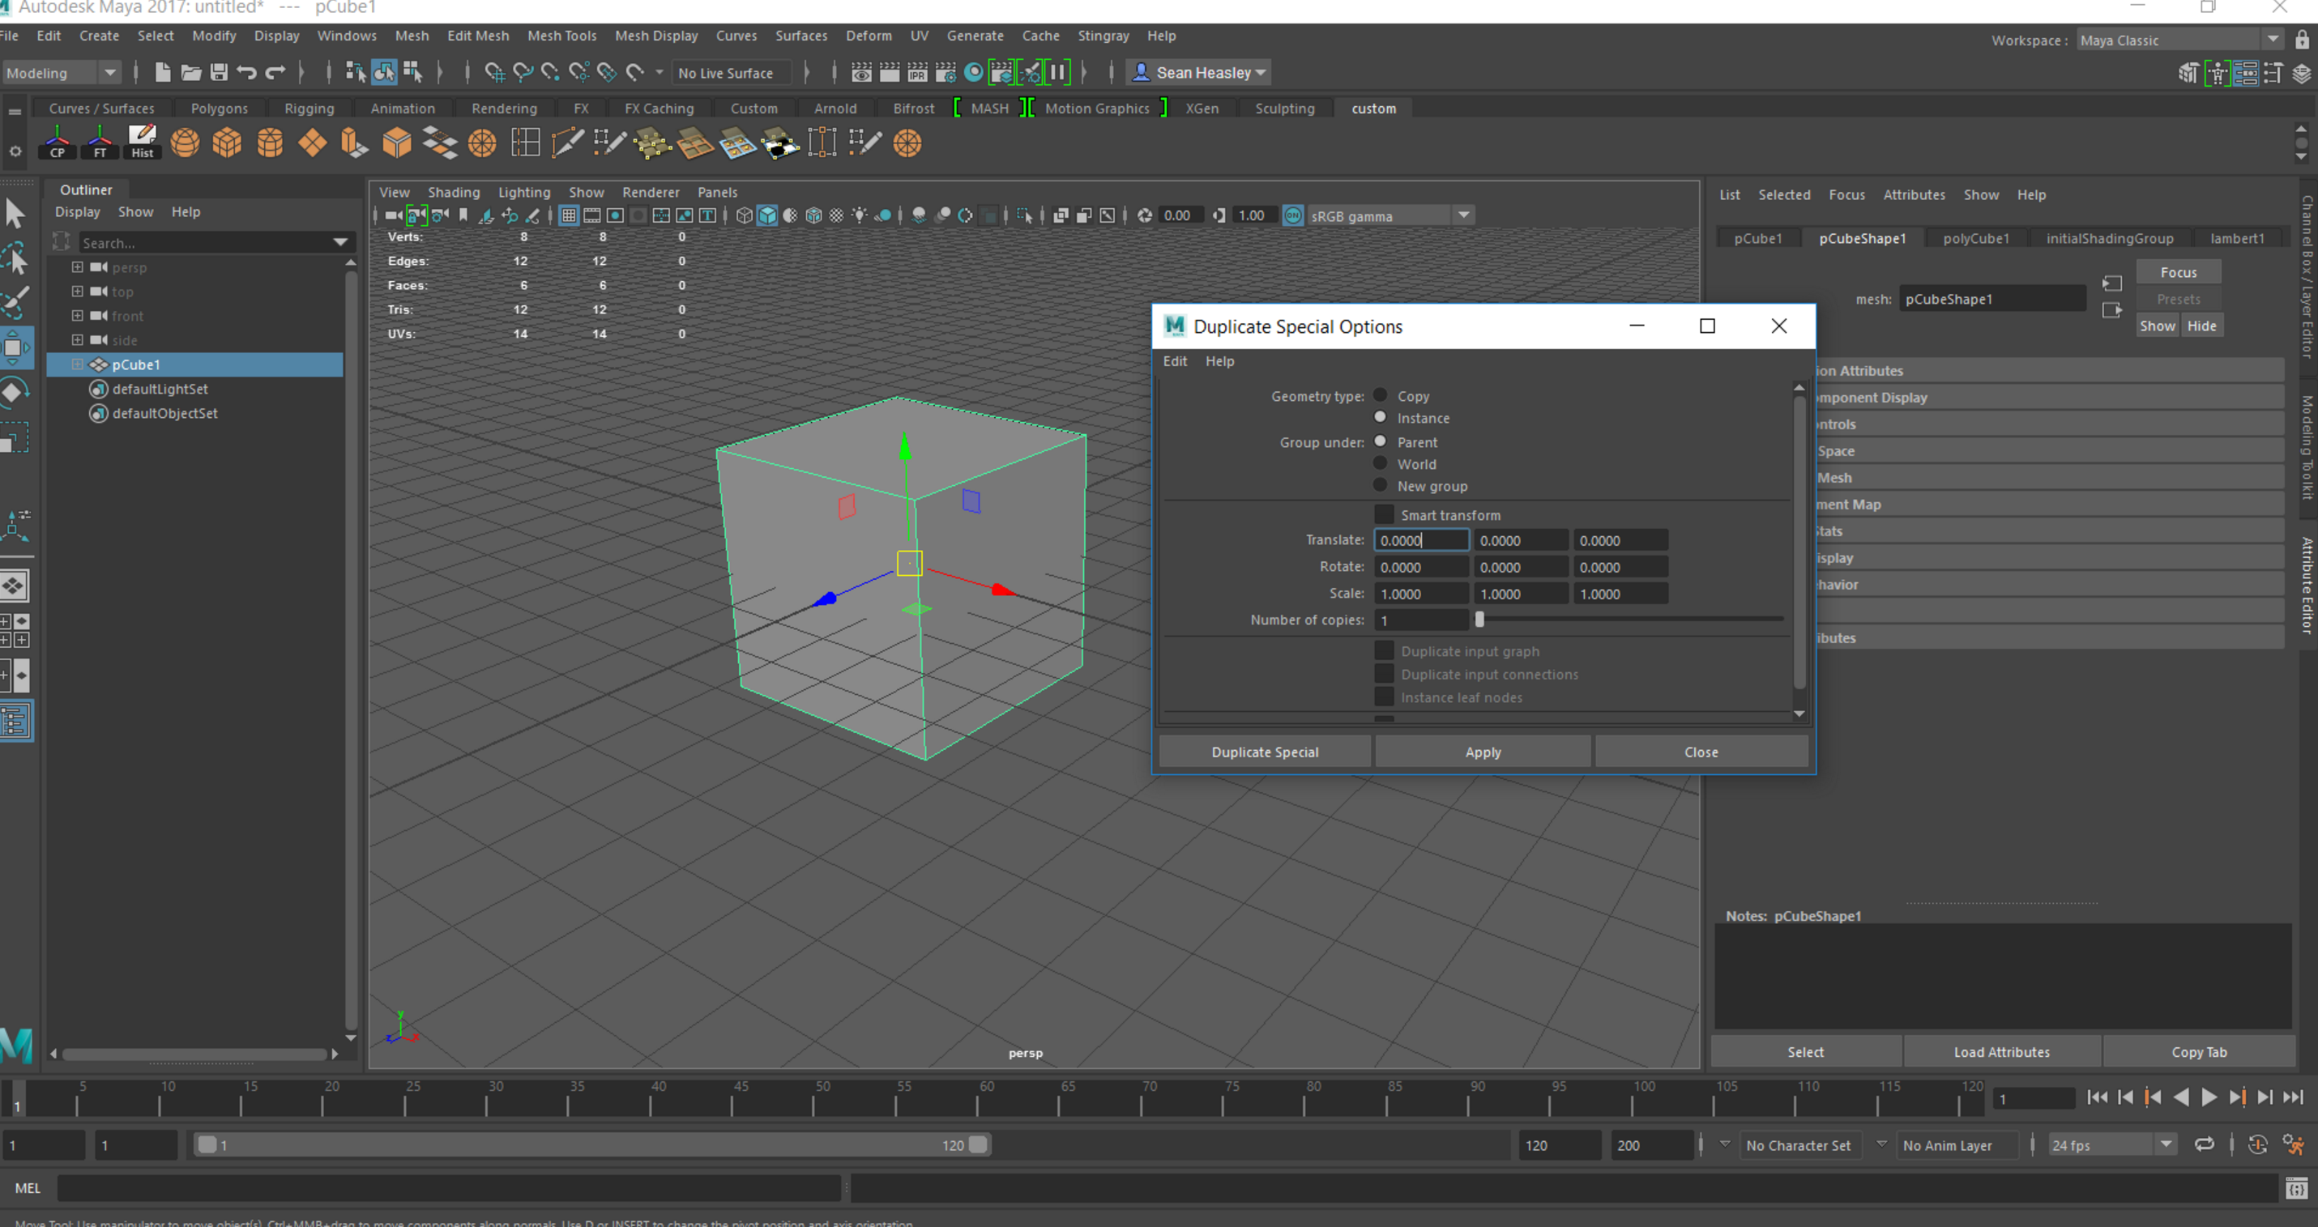2318x1227 pixels.
Task: Create a polygon cylinder from the shelf
Action: point(270,143)
